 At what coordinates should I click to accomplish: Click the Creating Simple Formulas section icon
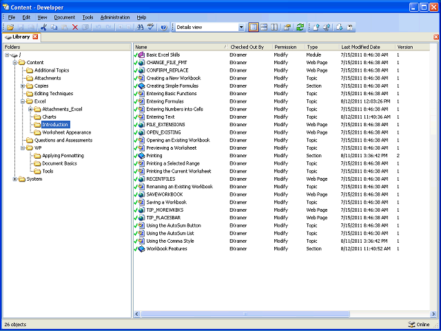(142, 86)
